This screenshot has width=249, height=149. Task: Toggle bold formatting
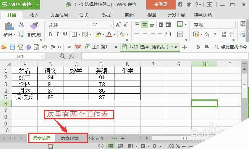point(50,34)
